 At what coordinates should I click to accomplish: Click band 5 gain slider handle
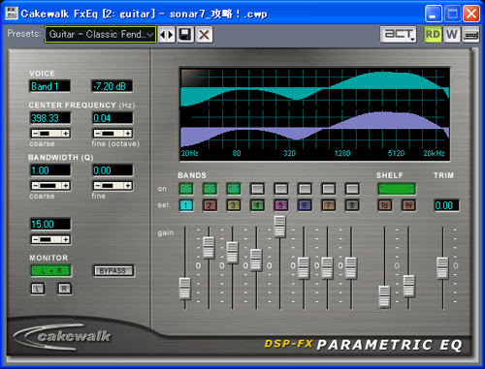click(279, 227)
